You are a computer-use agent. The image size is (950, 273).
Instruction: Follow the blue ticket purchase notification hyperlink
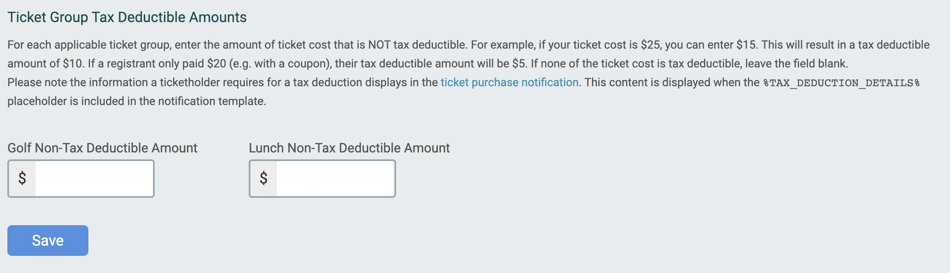(509, 82)
